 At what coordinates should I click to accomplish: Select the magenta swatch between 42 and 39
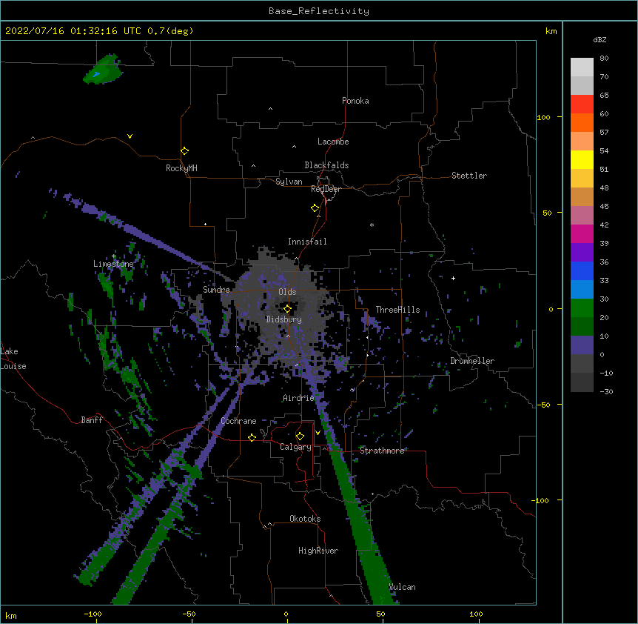(x=582, y=233)
